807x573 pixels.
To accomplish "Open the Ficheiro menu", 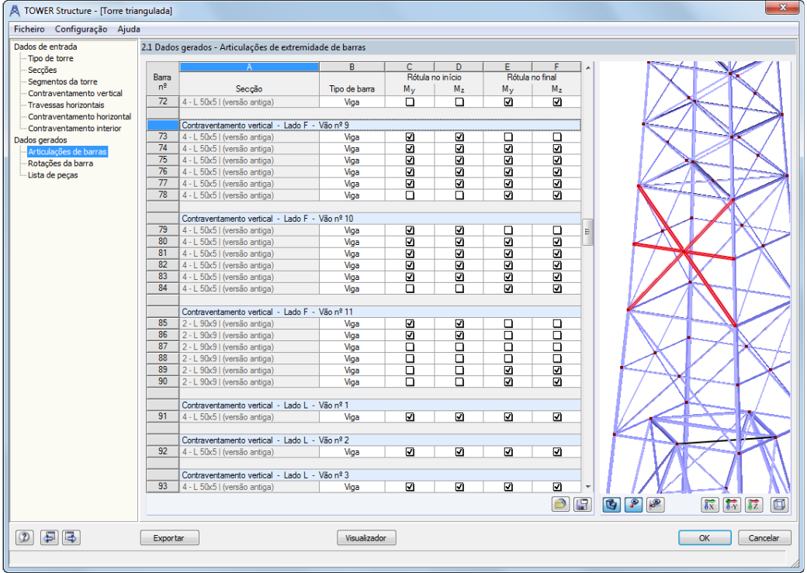I will (x=29, y=29).
